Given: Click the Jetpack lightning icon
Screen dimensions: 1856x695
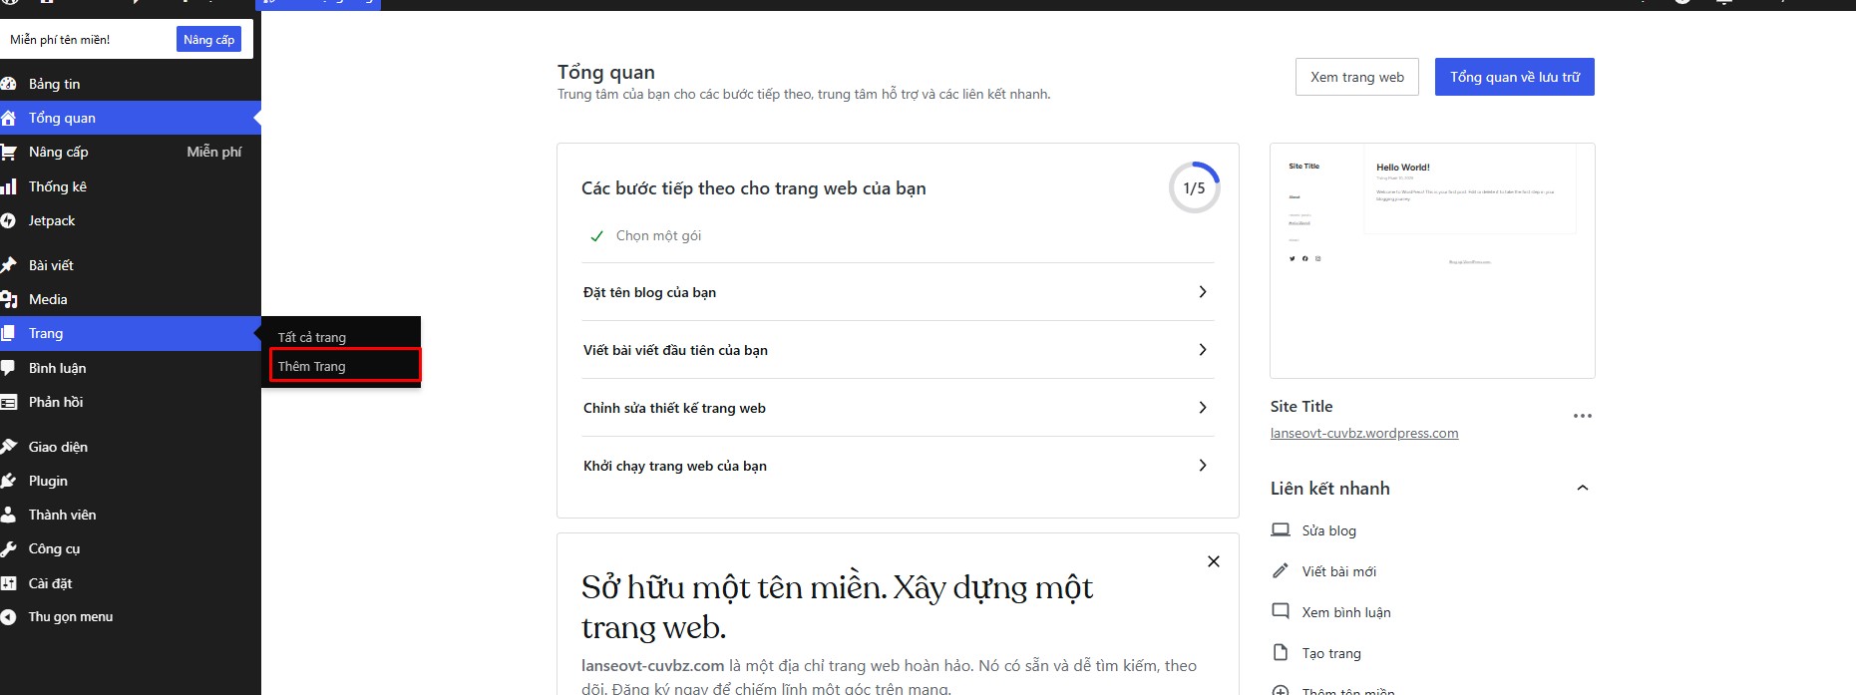Looking at the screenshot, I should [x=8, y=220].
